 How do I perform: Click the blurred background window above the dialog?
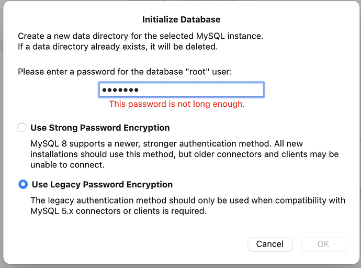(x=180, y=1)
